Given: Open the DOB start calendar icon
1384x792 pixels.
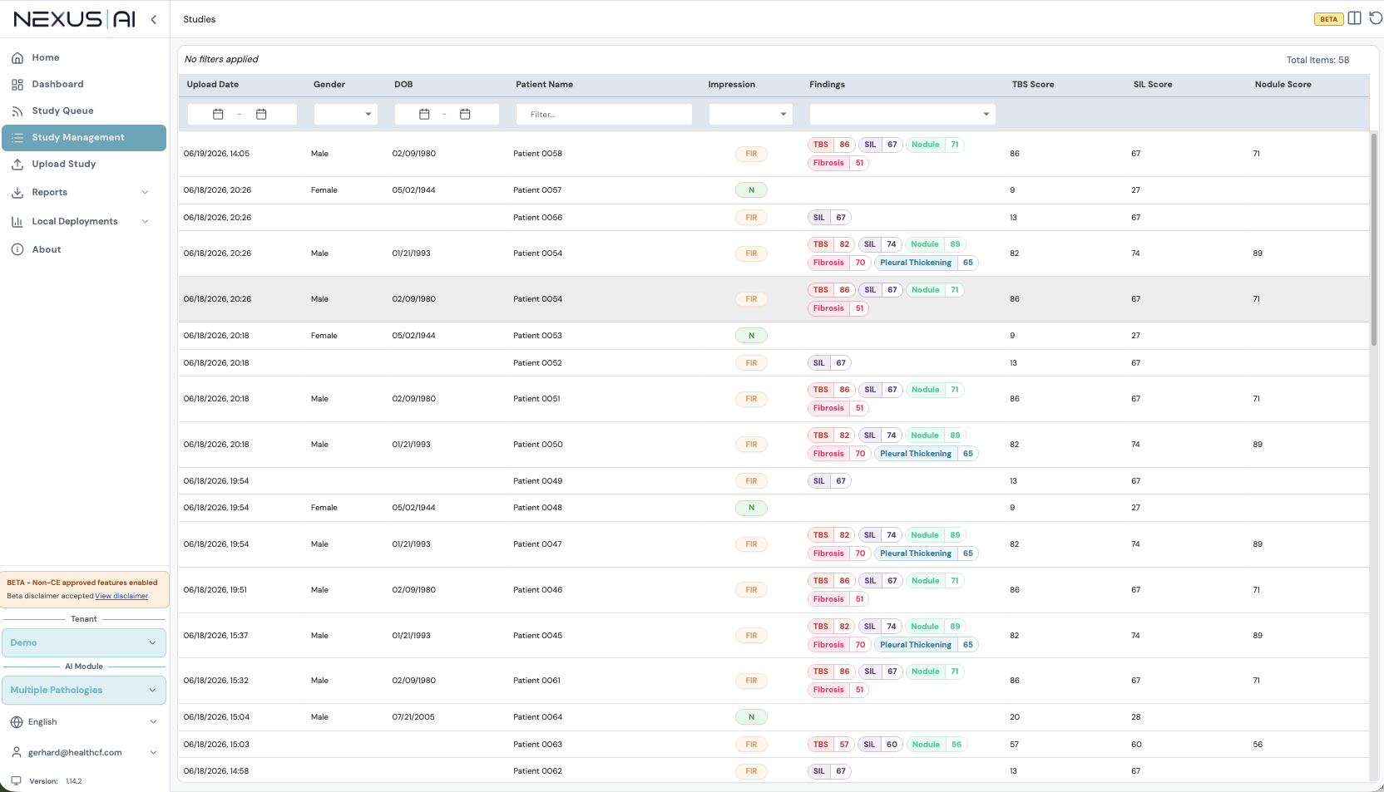Looking at the screenshot, I should (x=424, y=115).
